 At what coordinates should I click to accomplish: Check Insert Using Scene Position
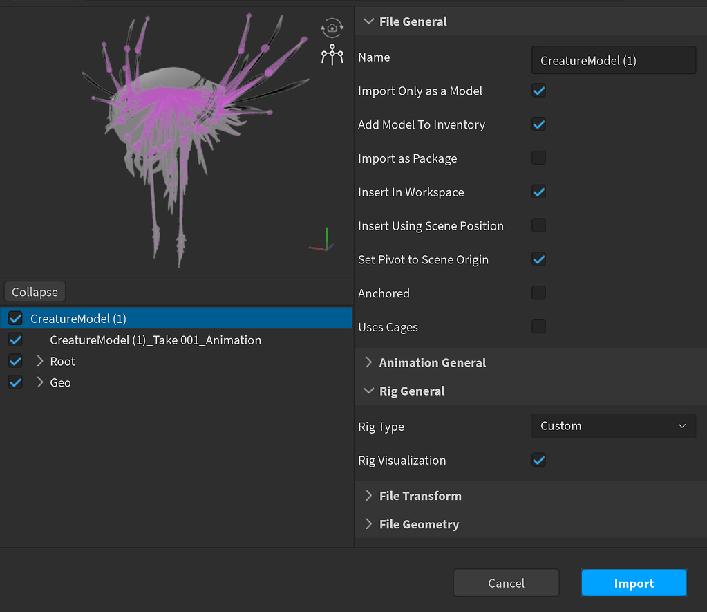coord(538,225)
